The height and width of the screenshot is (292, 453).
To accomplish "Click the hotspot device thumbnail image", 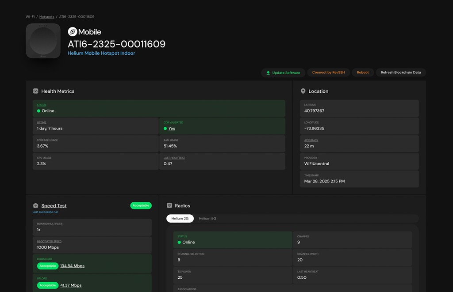I will pos(43,41).
